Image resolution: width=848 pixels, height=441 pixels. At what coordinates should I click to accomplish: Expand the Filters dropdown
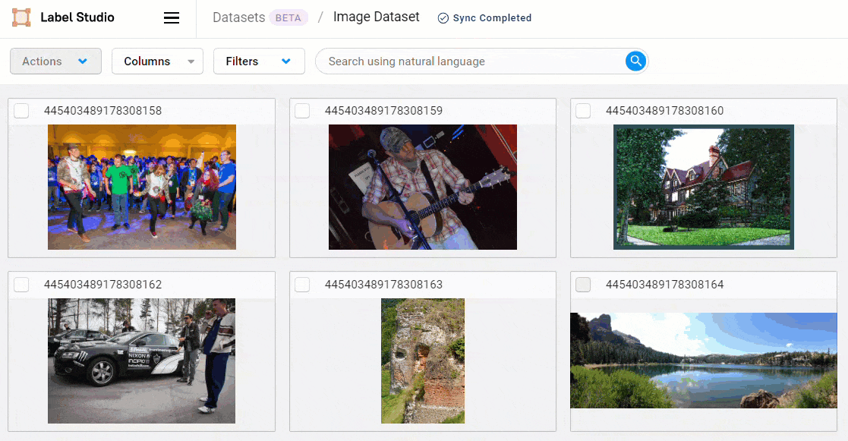point(259,61)
